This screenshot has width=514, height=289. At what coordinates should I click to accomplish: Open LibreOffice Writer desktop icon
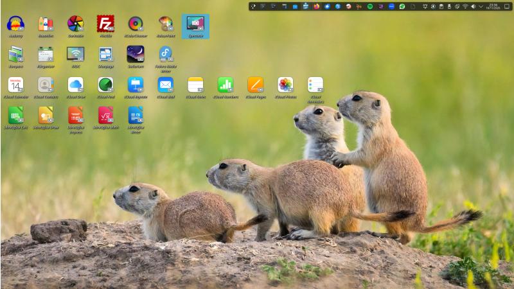point(136,115)
